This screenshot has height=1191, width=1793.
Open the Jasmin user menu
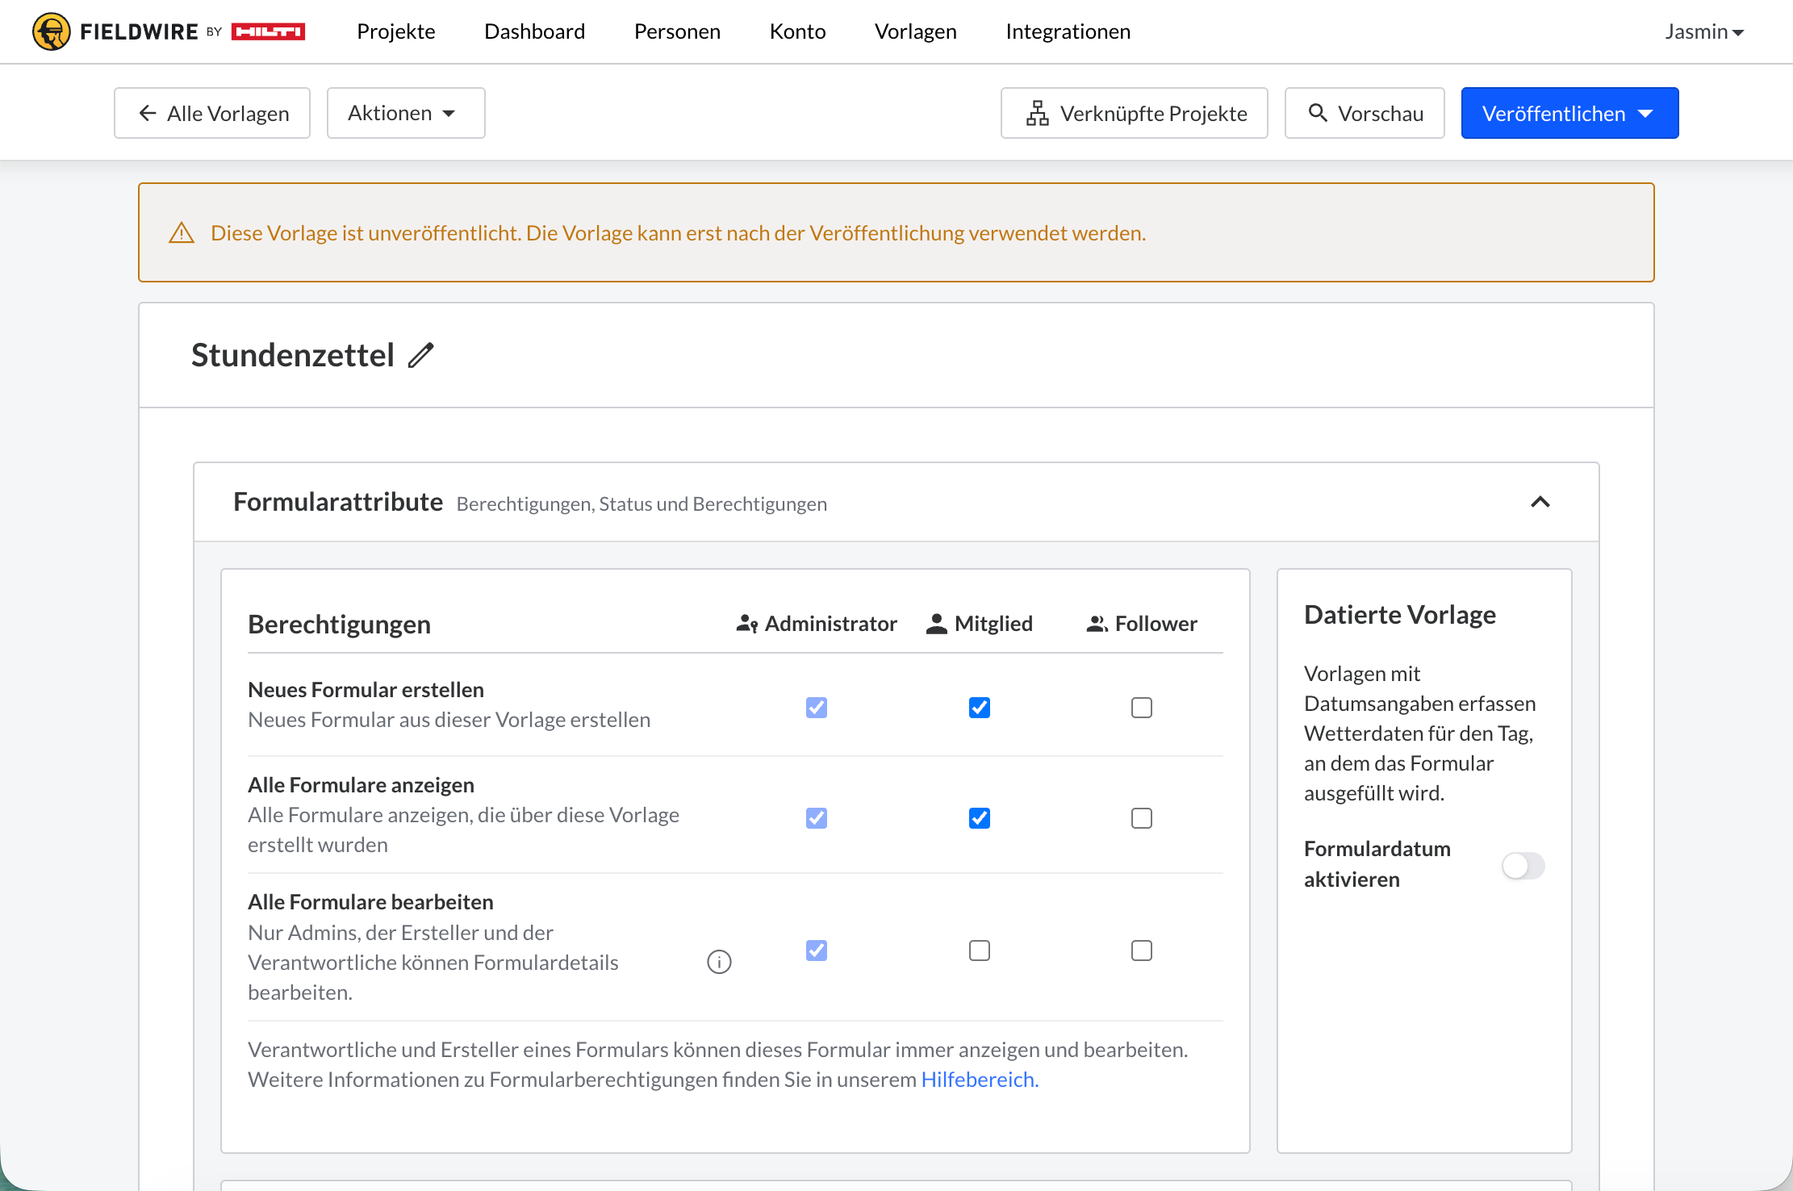pyautogui.click(x=1703, y=31)
